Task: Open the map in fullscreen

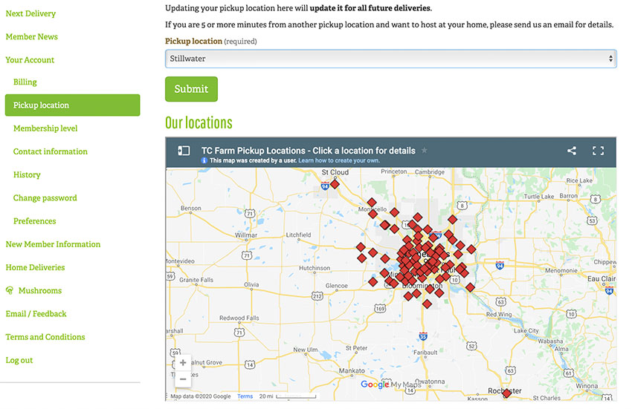Action: pyautogui.click(x=598, y=151)
